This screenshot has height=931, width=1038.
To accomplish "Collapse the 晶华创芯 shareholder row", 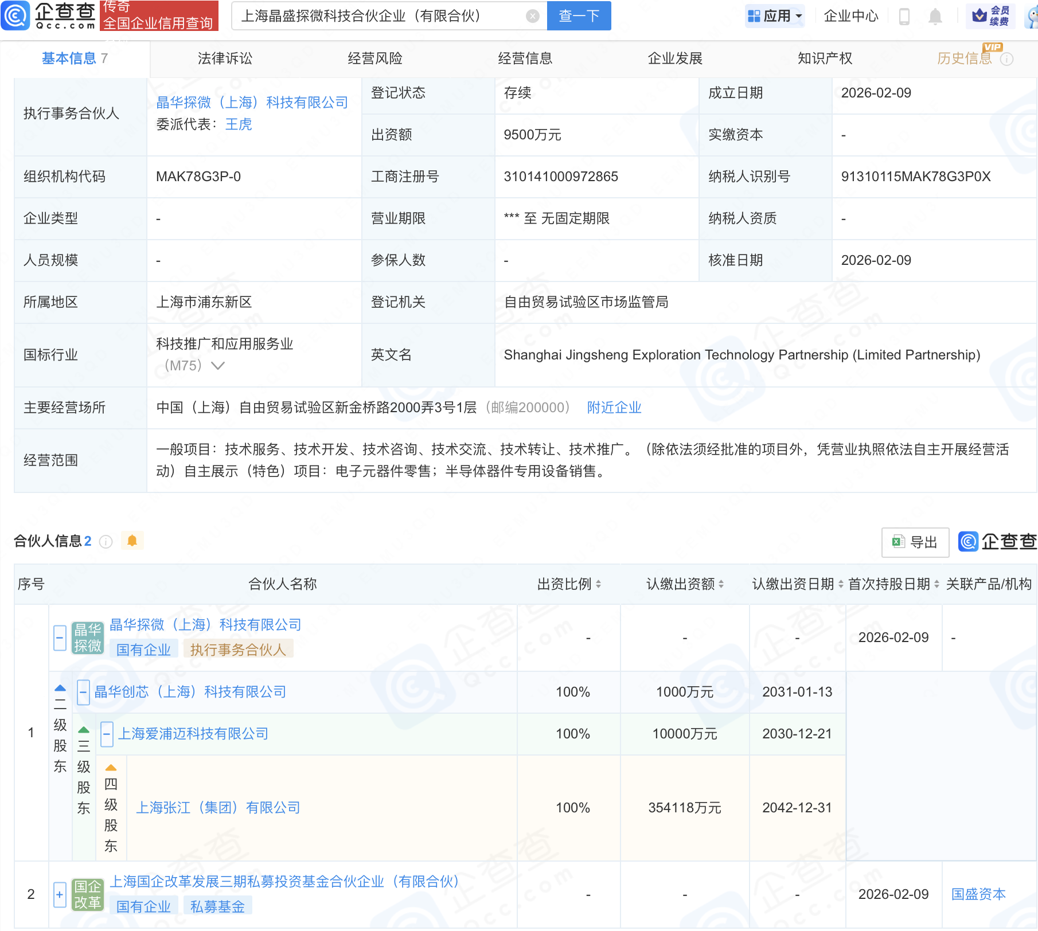I will coord(83,692).
